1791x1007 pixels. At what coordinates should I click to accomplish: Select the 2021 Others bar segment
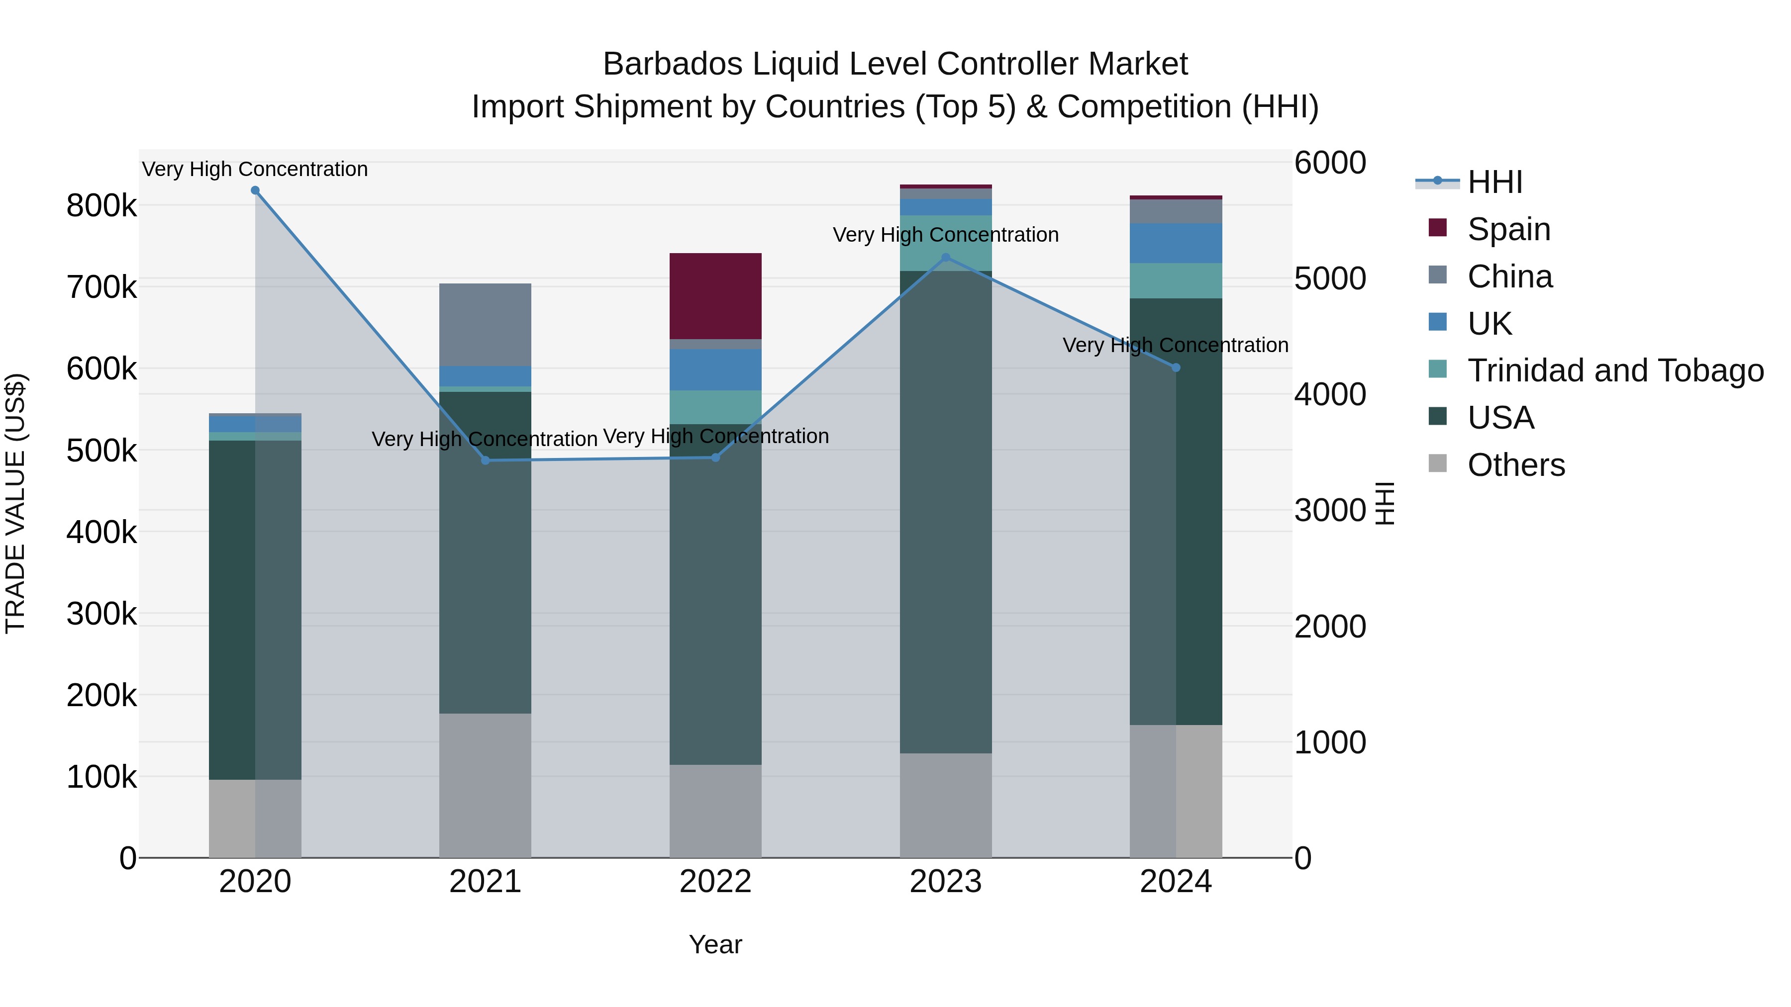tap(485, 786)
